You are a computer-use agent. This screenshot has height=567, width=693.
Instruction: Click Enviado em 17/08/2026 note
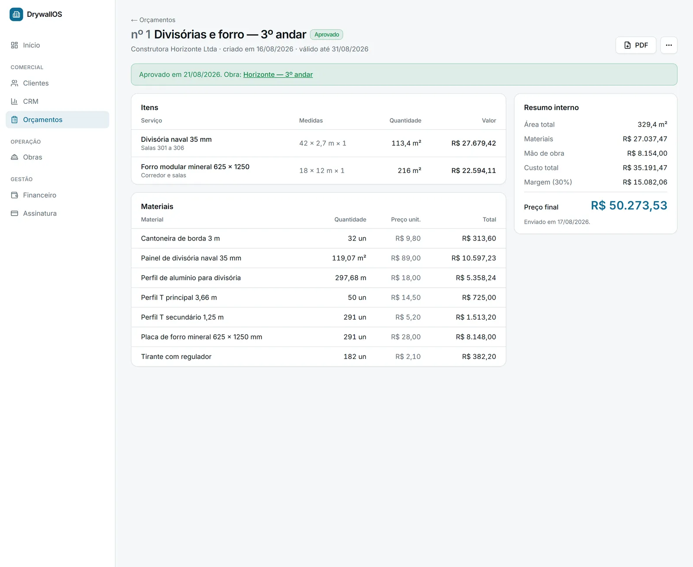(x=557, y=222)
